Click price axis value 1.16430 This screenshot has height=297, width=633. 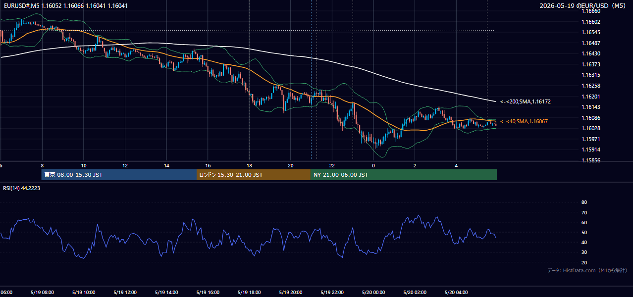[x=591, y=53]
